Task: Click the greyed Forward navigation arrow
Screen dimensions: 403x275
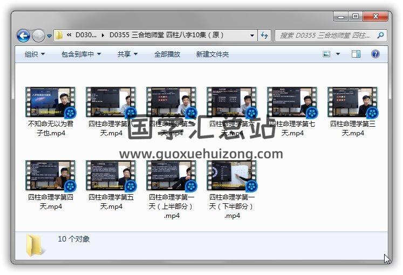Action: click(38, 36)
